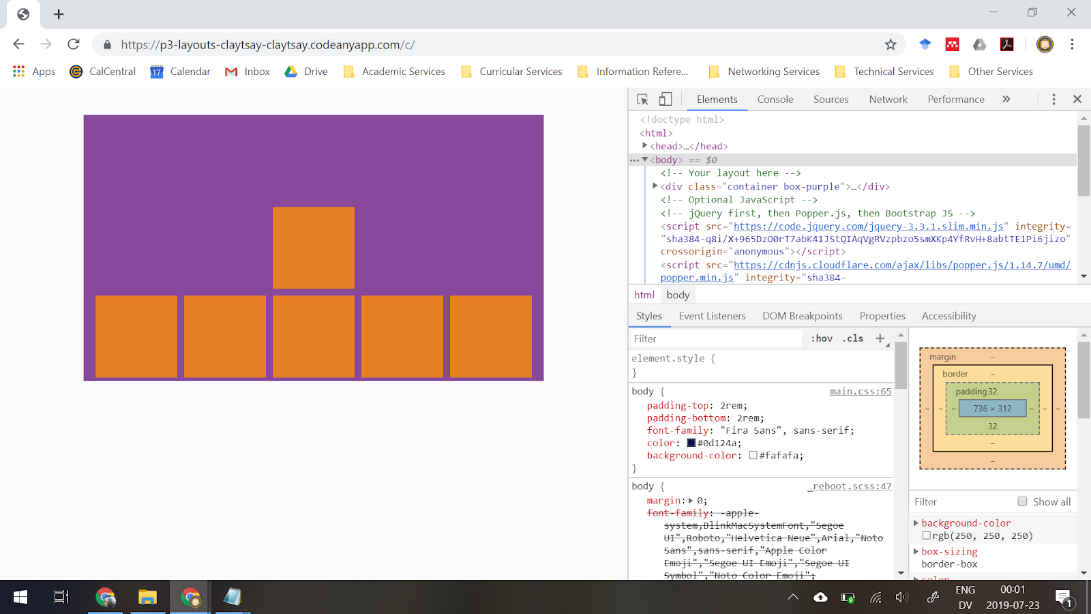Collapse the body element node
The height and width of the screenshot is (614, 1091).
[645, 160]
